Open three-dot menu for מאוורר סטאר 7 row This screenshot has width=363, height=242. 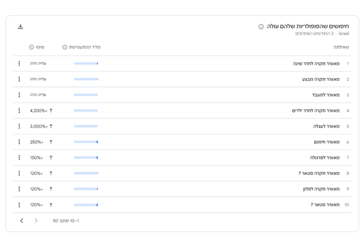(x=19, y=205)
